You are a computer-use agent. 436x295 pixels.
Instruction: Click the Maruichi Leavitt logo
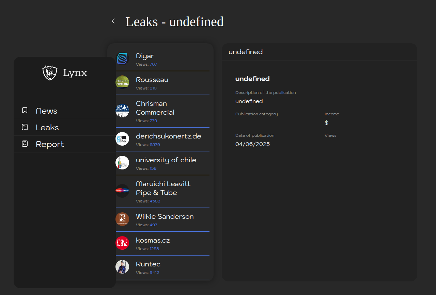[x=122, y=191]
